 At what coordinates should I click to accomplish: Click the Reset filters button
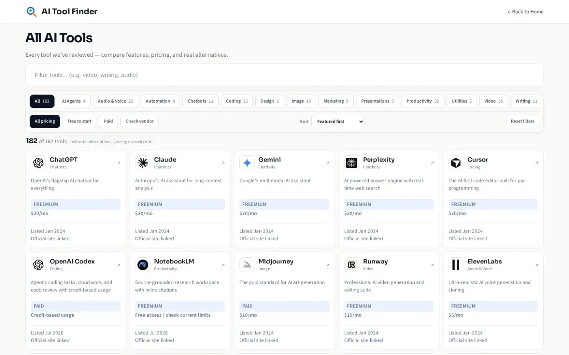click(522, 121)
